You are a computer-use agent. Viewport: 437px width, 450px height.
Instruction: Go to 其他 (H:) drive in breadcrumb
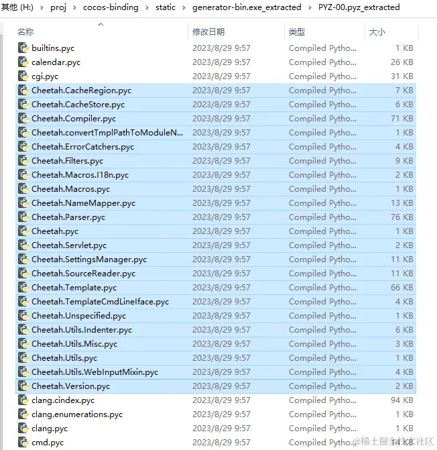point(17,7)
